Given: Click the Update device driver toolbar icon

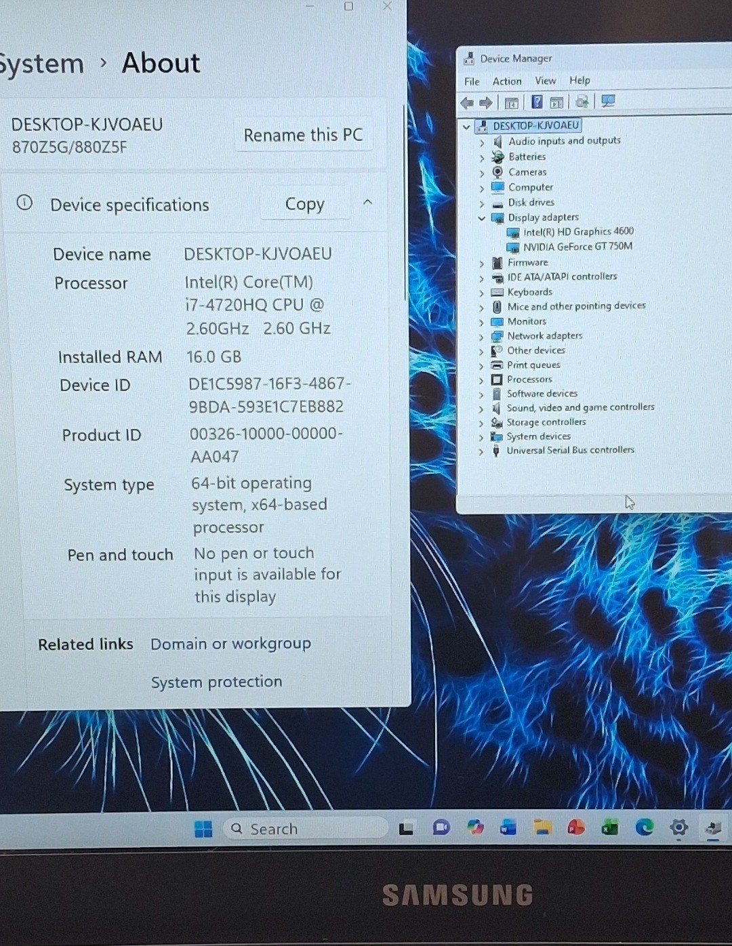Looking at the screenshot, I should coord(582,102).
